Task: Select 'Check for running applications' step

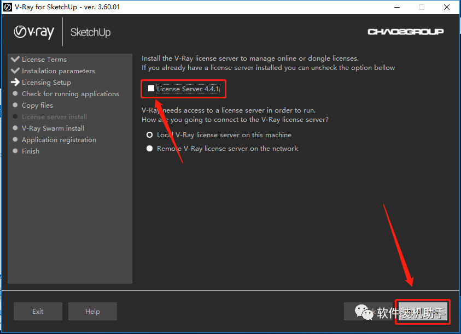Action: point(71,94)
